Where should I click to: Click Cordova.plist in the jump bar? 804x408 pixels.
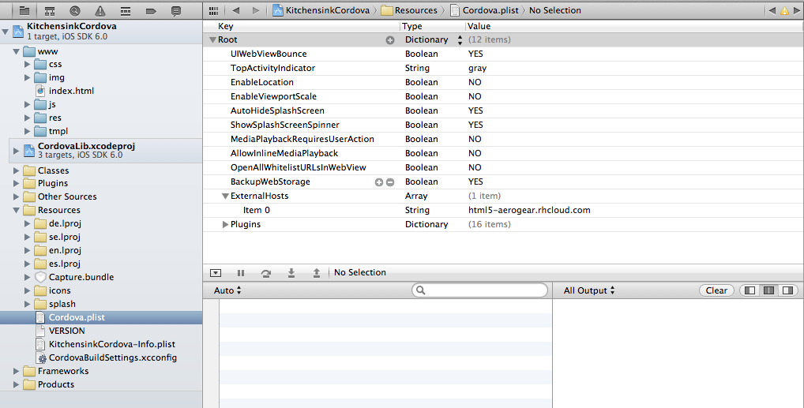point(485,10)
